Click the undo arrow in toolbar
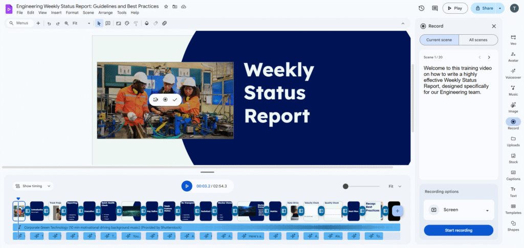524x248 pixels. pos(49,24)
